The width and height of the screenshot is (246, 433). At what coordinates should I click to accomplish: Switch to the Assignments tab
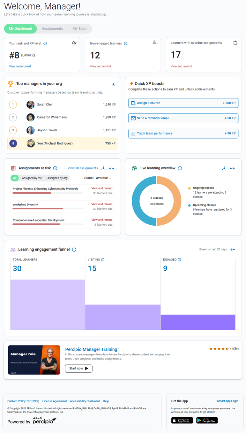(52, 29)
